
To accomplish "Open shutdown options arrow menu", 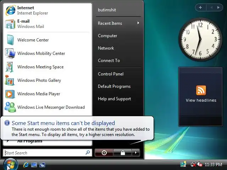I will (135, 153).
